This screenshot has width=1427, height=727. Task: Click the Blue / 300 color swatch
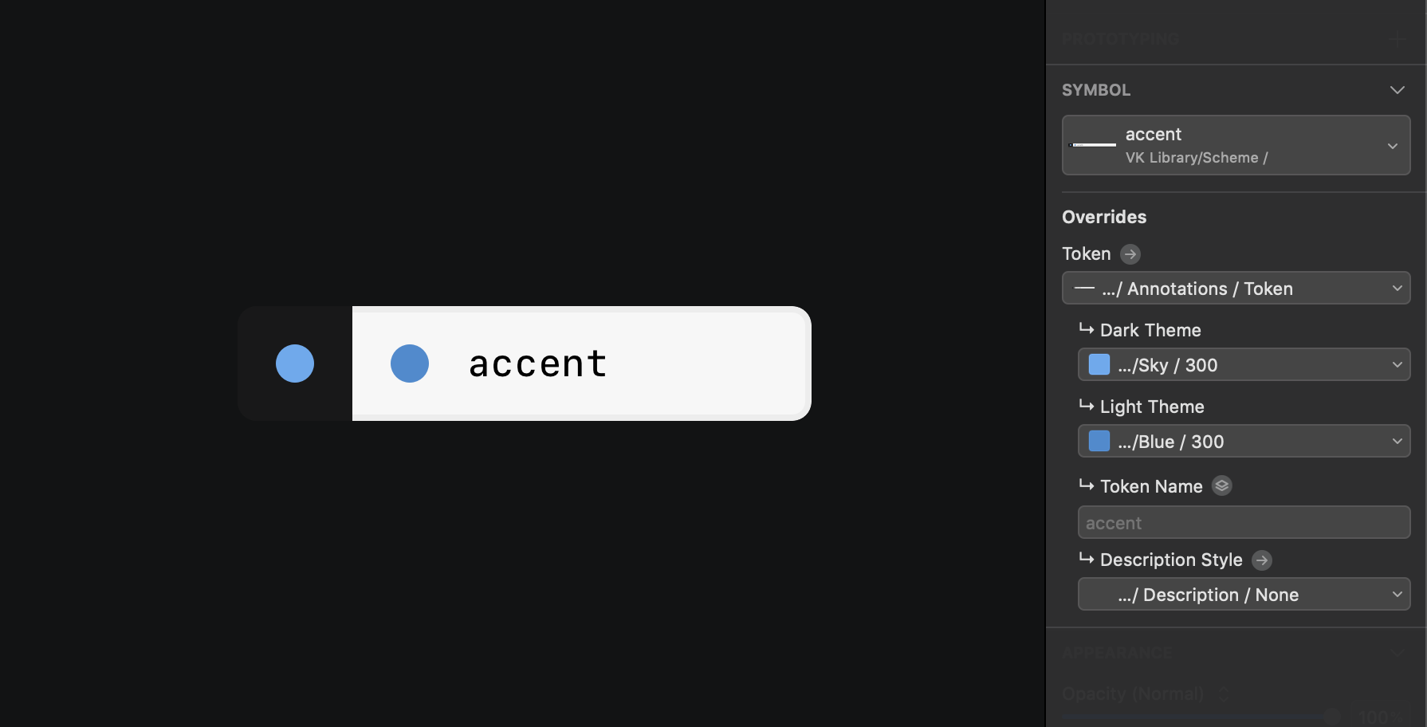(1099, 442)
